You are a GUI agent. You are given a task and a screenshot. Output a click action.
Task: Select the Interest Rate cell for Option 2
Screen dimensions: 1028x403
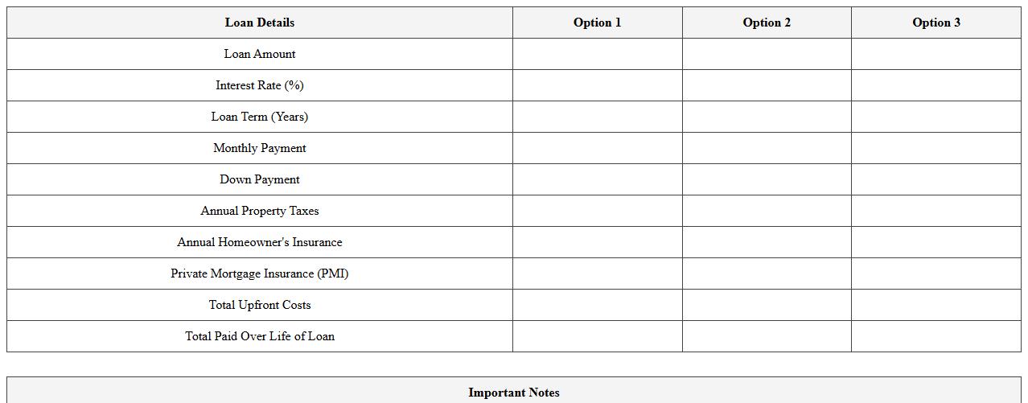(767, 85)
